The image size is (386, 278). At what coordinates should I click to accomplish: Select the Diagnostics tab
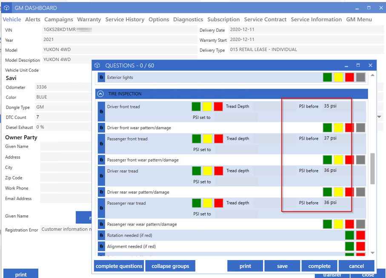188,20
